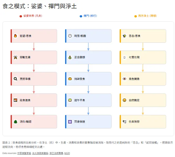Open the 中華維鬘學會 data source link
This screenshot has width=175, height=157.
point(24,153)
